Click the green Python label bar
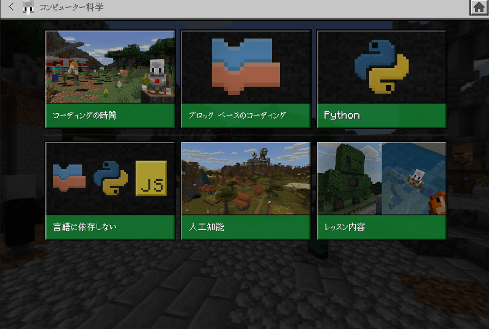Screen dimensions: 489x329 (x=381, y=116)
